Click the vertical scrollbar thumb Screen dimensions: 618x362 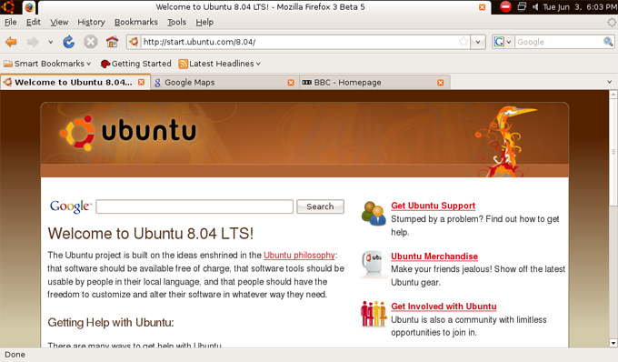click(613, 152)
